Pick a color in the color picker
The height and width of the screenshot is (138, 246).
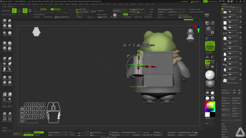pyautogui.click(x=210, y=107)
